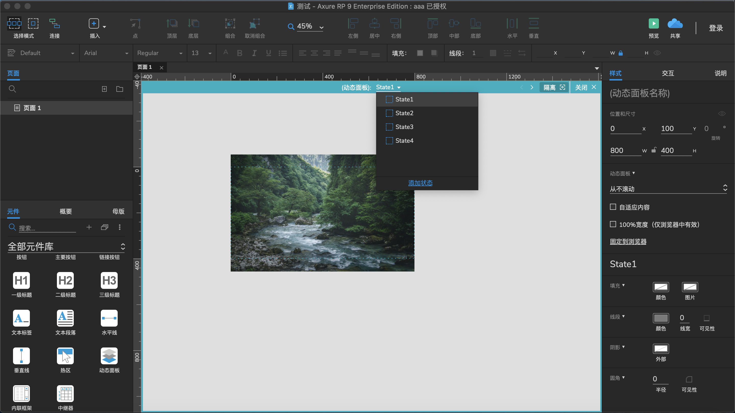Viewport: 735px width, 413px height.
Task: Enable the 100% width checkbox
Action: pyautogui.click(x=613, y=224)
